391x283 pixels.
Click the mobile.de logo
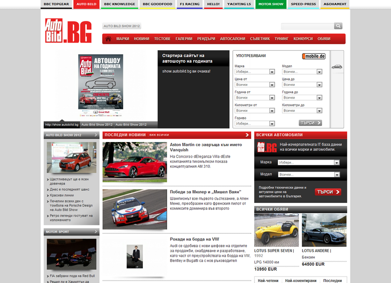[314, 56]
